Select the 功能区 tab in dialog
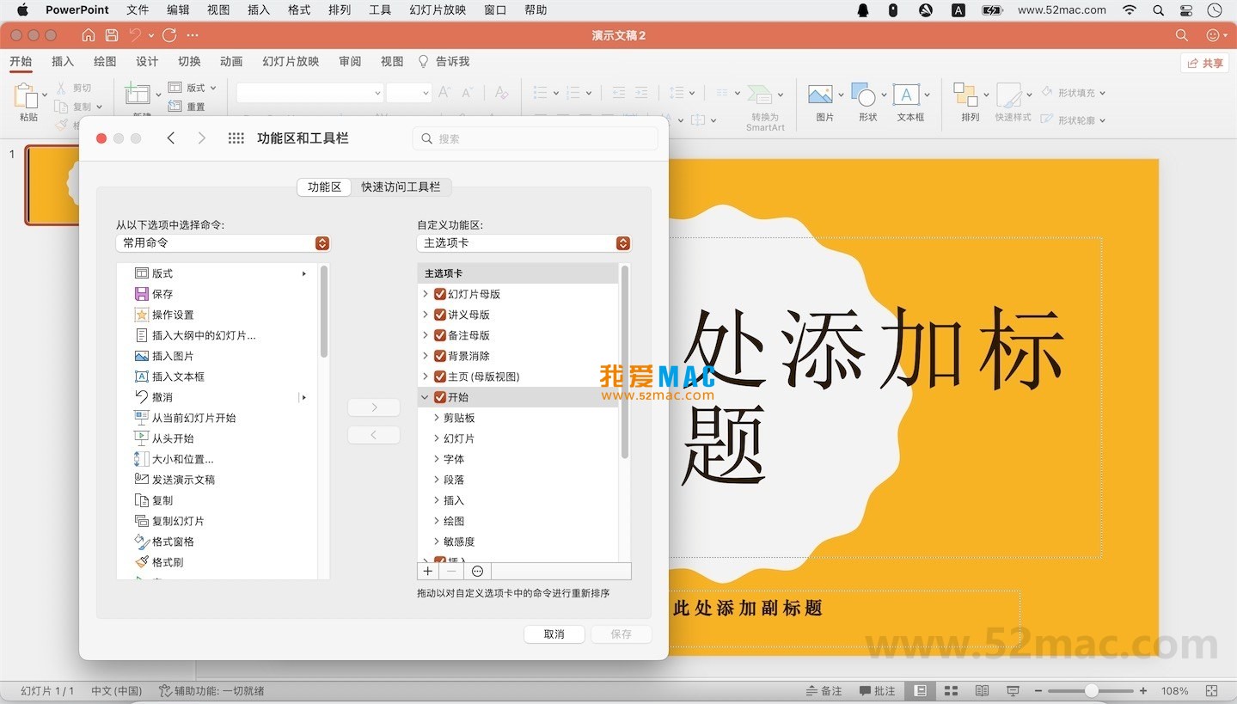 pos(324,187)
